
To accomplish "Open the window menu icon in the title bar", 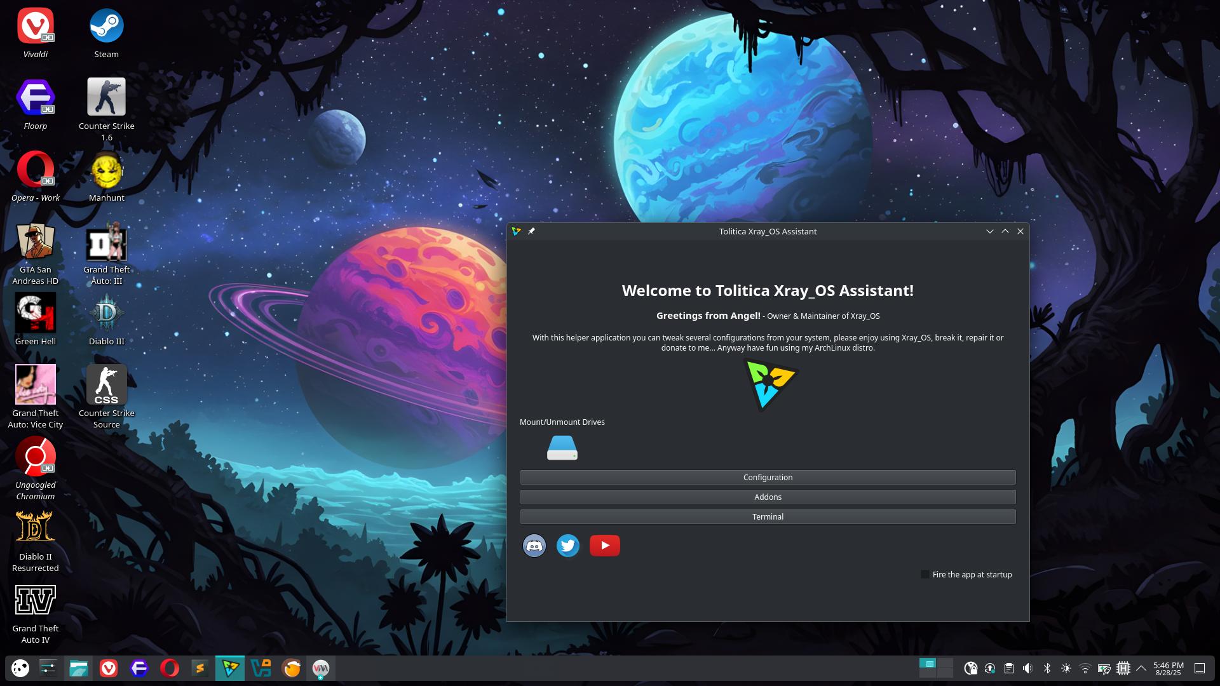I will click(x=516, y=231).
